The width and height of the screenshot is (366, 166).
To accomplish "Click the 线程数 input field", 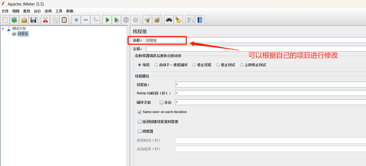I will pyautogui.click(x=271, y=85).
